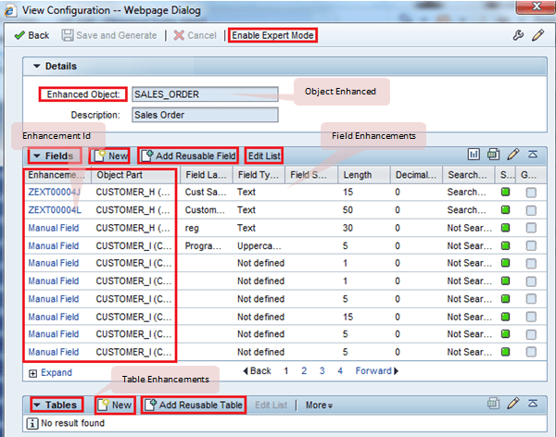The height and width of the screenshot is (437, 556).
Task: Open the More dropdown in Tables section
Action: click(x=319, y=406)
